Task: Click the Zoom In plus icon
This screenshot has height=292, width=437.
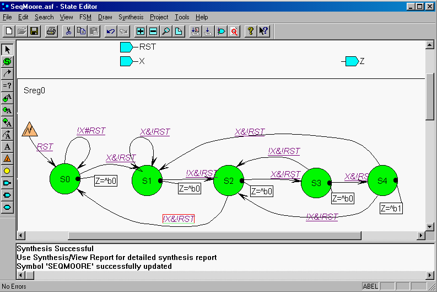Action: [x=141, y=31]
